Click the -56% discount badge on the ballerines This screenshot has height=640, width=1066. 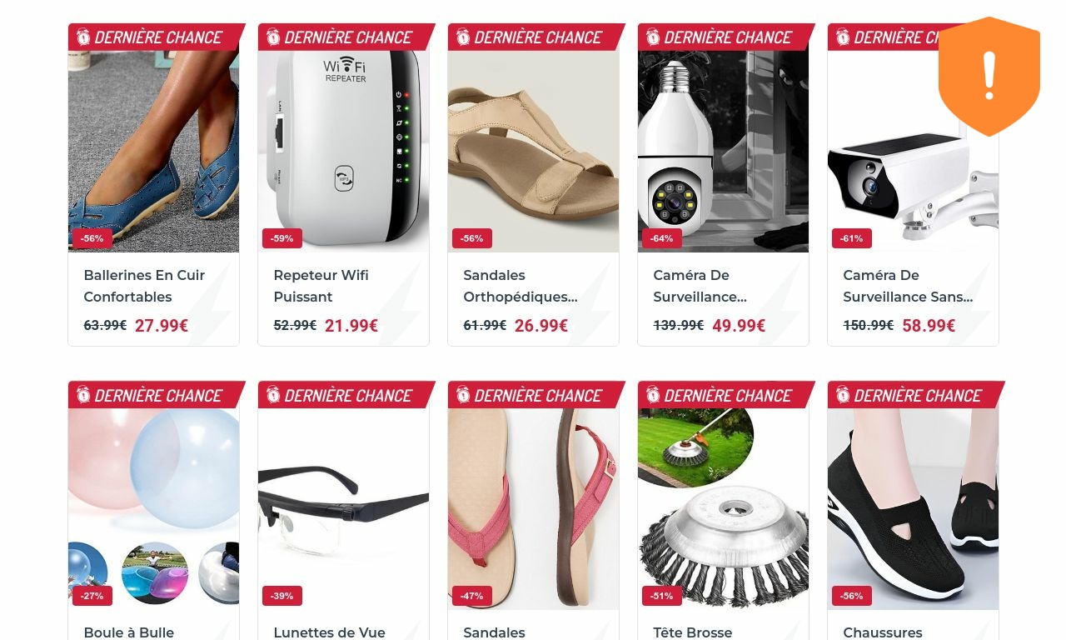coord(92,238)
